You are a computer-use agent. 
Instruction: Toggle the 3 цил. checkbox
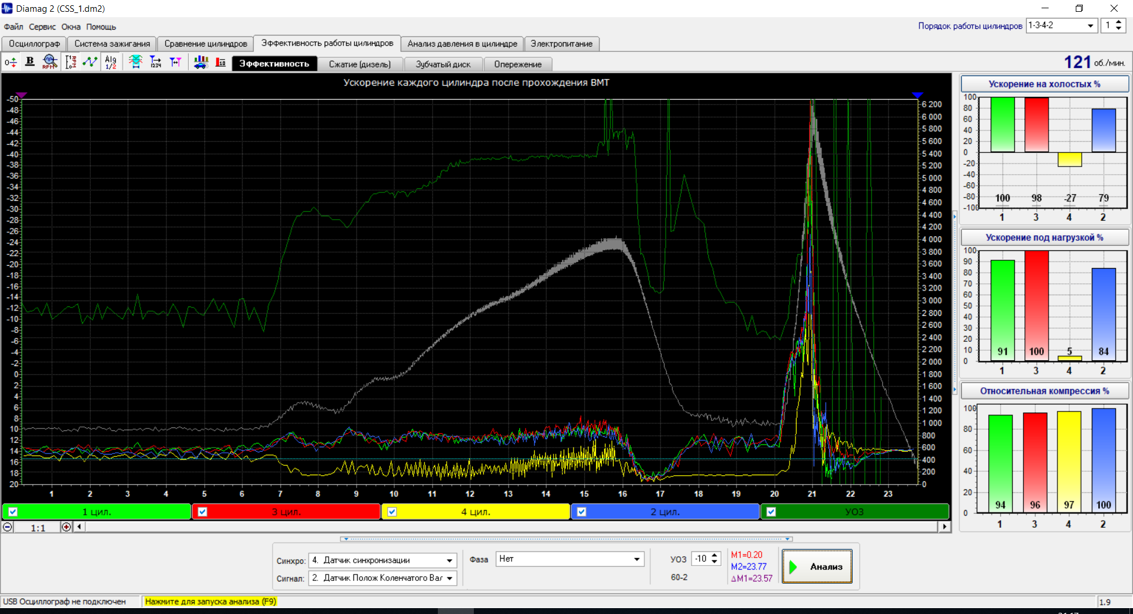[x=202, y=512]
